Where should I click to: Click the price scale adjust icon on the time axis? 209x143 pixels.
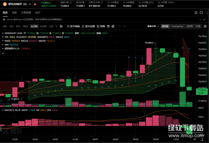(x=202, y=139)
